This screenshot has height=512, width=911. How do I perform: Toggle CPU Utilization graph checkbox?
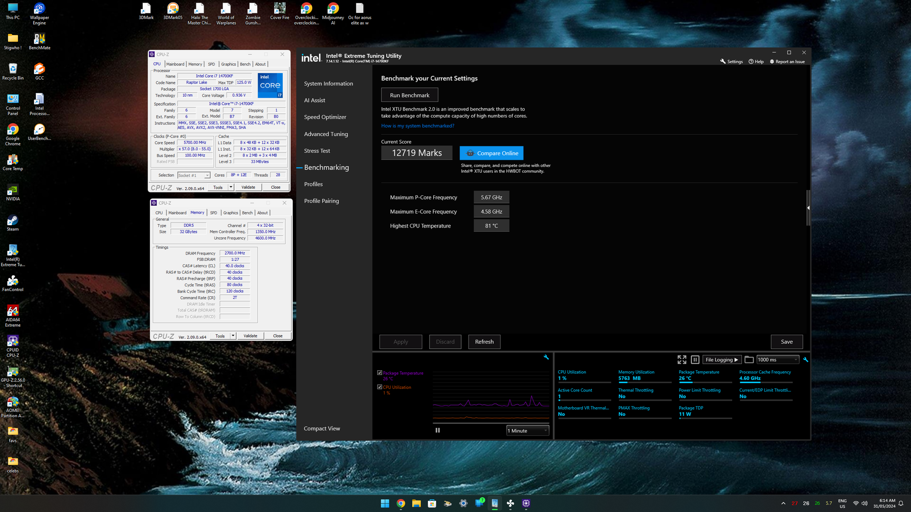tap(380, 387)
